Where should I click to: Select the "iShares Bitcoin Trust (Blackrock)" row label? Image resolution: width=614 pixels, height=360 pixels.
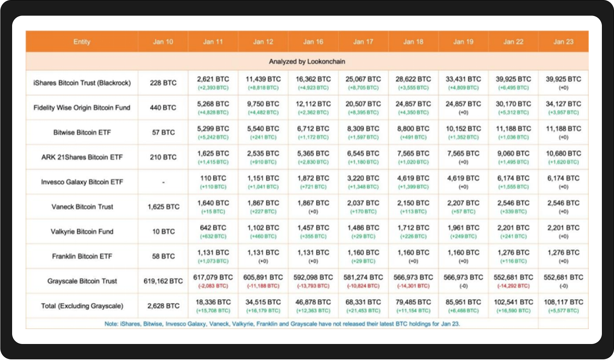click(x=82, y=83)
